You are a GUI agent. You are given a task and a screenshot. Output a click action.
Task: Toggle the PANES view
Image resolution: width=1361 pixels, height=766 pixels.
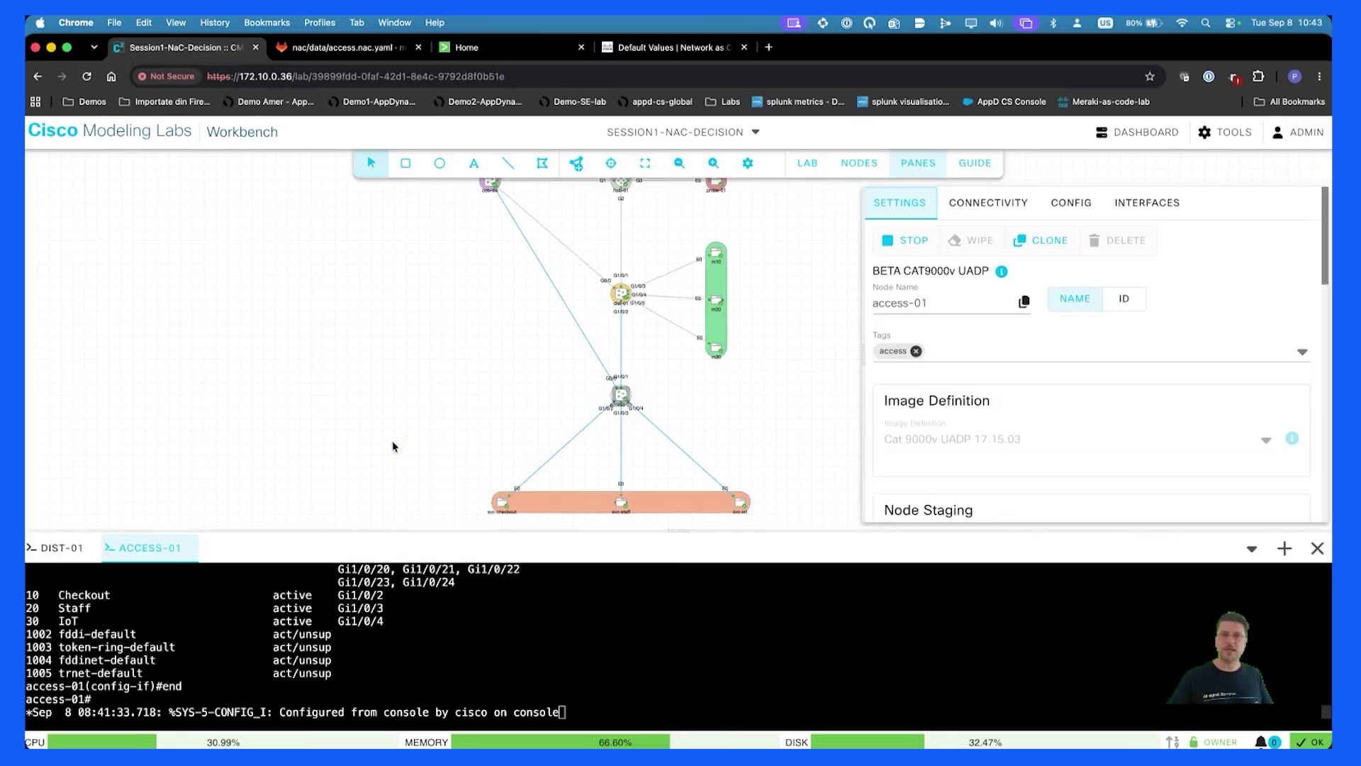coord(918,163)
